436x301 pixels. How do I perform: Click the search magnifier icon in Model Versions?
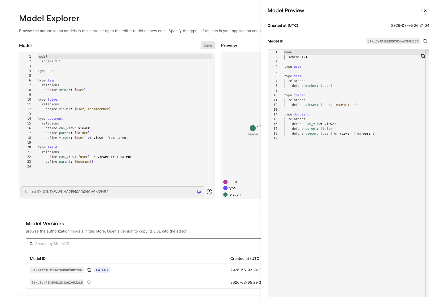(x=31, y=244)
